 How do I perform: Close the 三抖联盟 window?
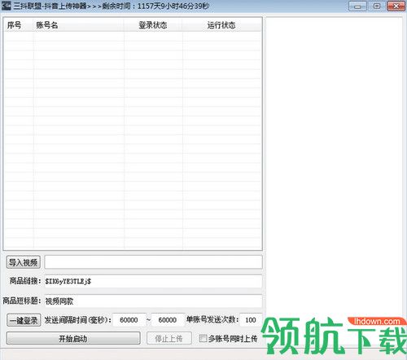(396, 6)
